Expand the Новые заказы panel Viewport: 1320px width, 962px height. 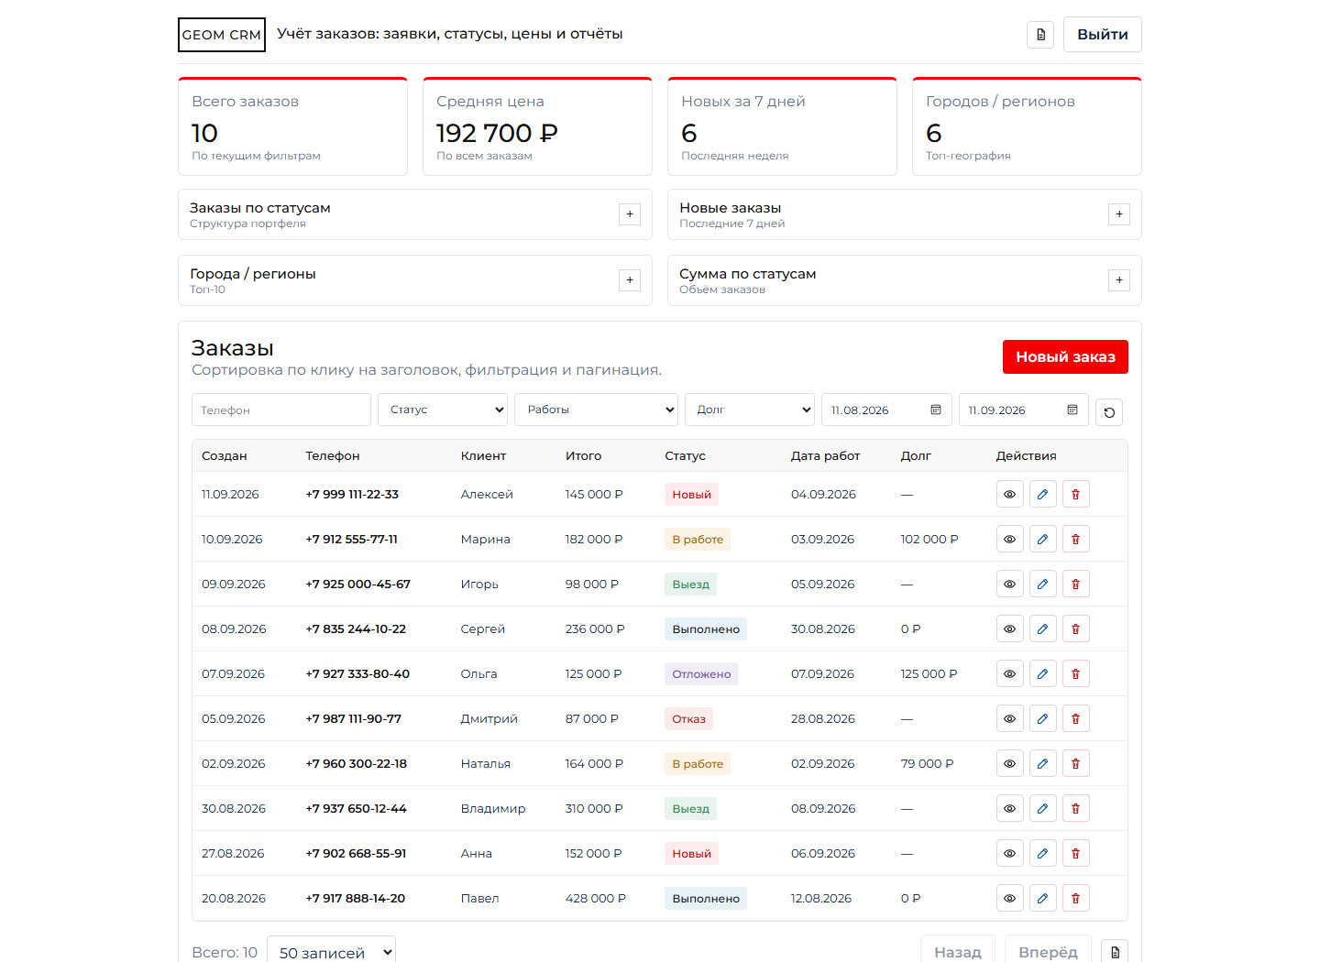1119,214
